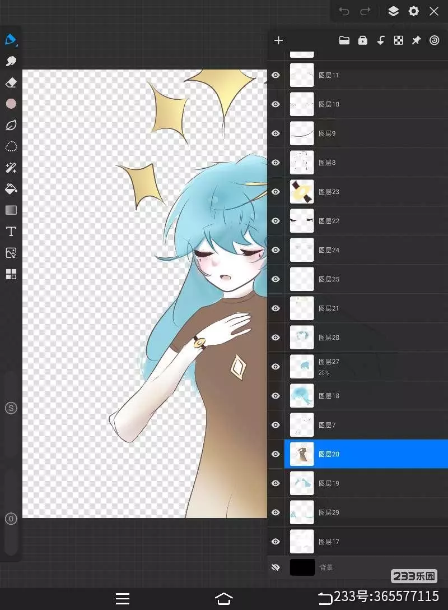The width and height of the screenshot is (448, 610).
Task: Click thumbnail of layer 图层18
Action: pos(302,396)
